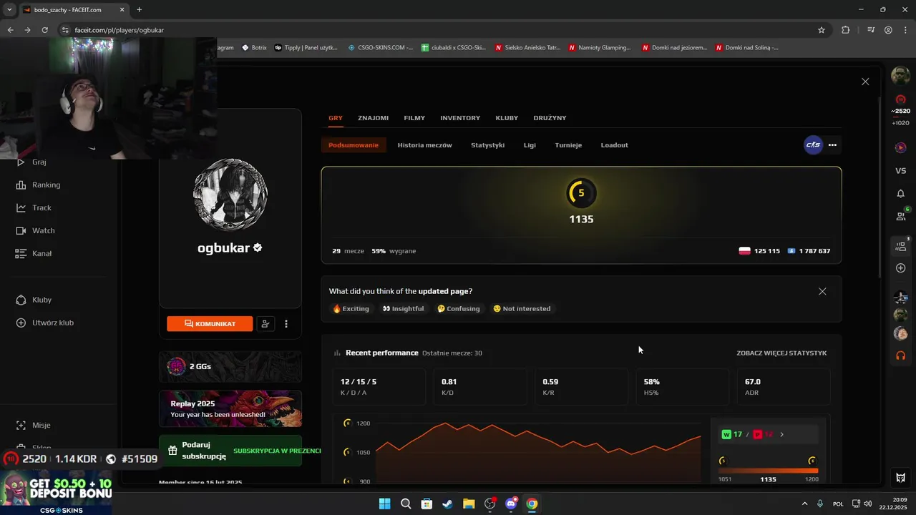Choose the Exciting feedback option

[x=351, y=309]
